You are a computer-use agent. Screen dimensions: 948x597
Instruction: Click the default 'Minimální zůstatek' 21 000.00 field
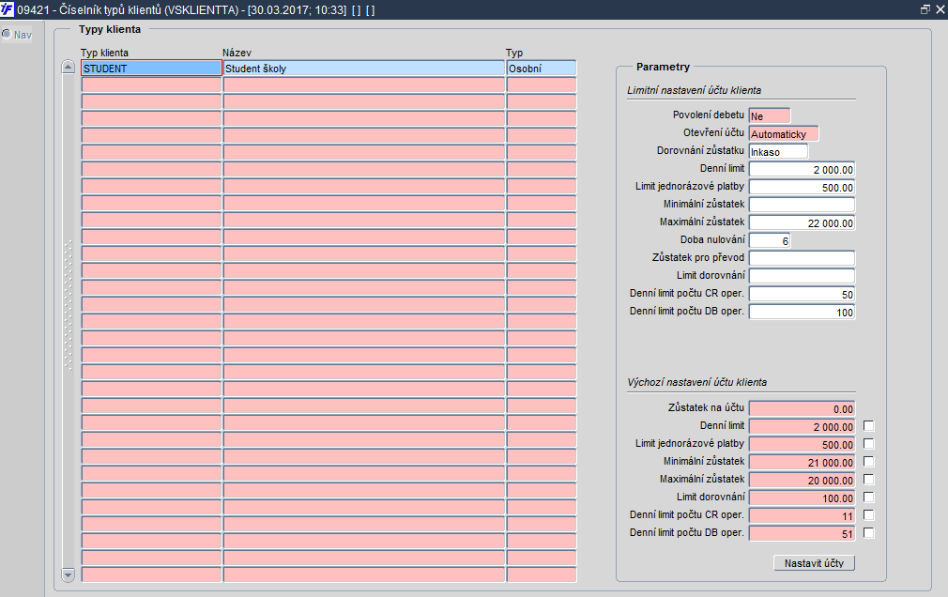click(x=802, y=462)
